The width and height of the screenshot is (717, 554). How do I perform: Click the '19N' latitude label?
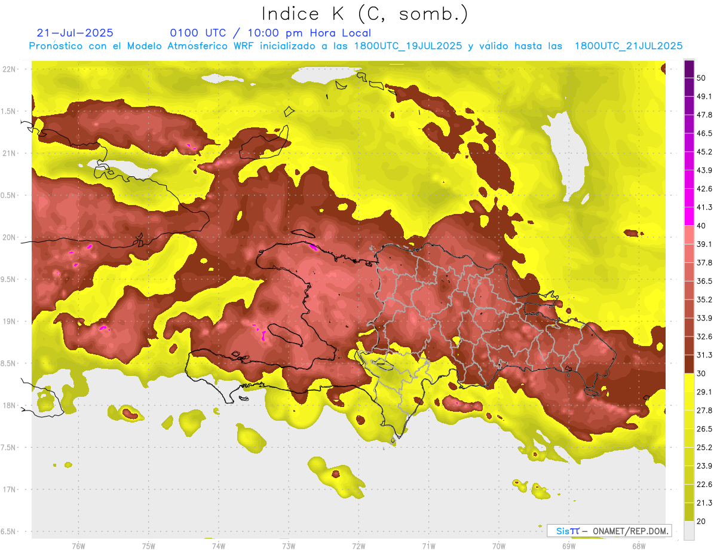10,322
